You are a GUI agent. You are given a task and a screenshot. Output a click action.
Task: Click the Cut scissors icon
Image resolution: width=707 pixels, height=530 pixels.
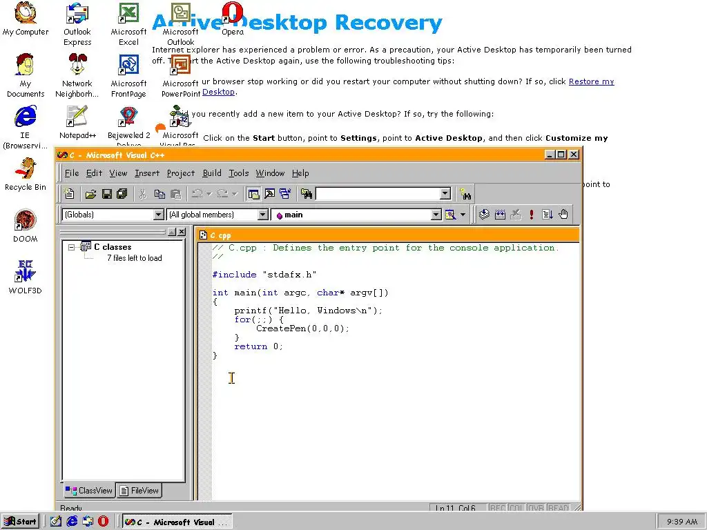142,194
